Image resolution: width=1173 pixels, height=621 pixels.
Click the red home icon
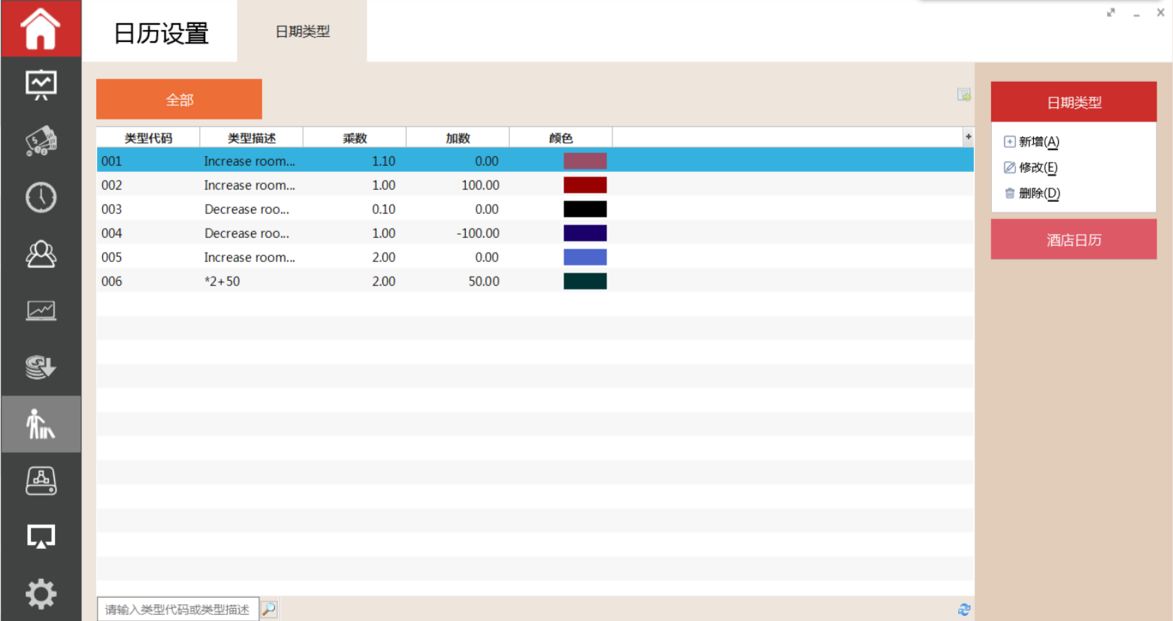click(41, 29)
